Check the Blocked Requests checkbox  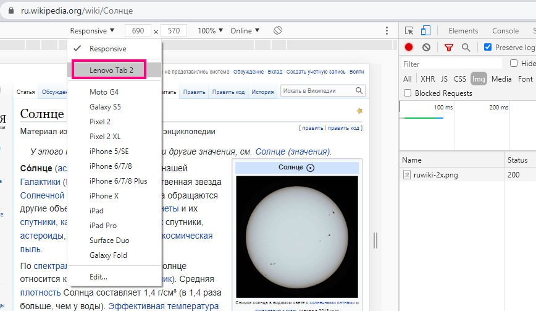[x=408, y=93]
